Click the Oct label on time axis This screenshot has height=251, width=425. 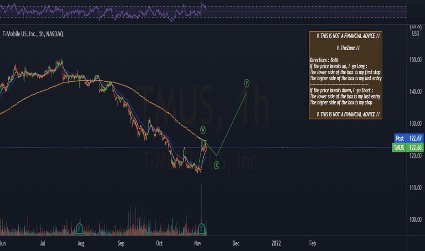click(x=160, y=243)
